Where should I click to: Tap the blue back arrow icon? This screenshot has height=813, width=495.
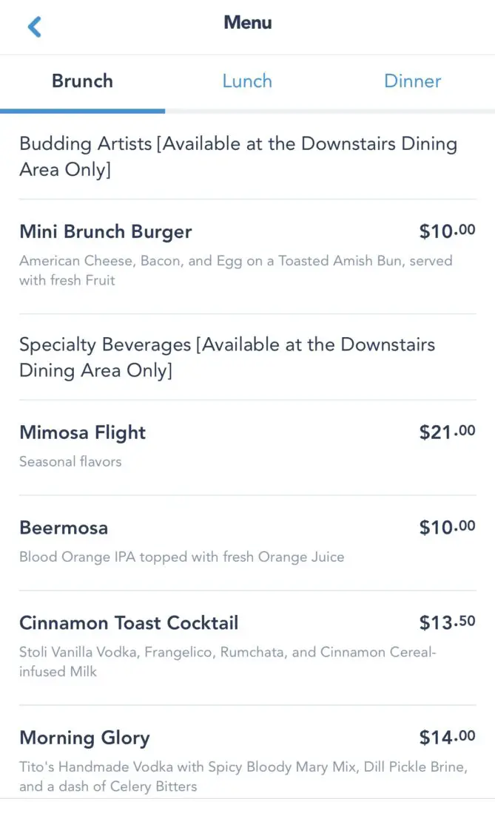34,27
